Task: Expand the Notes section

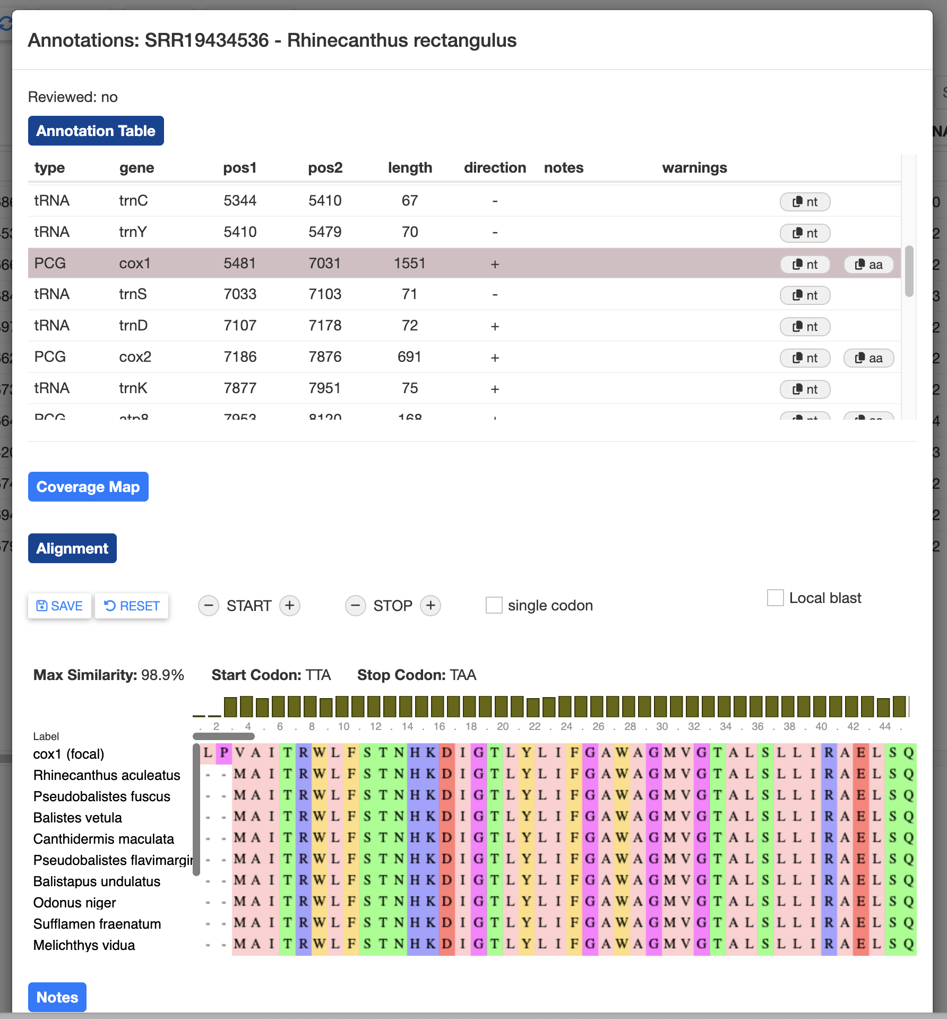Action: click(57, 997)
